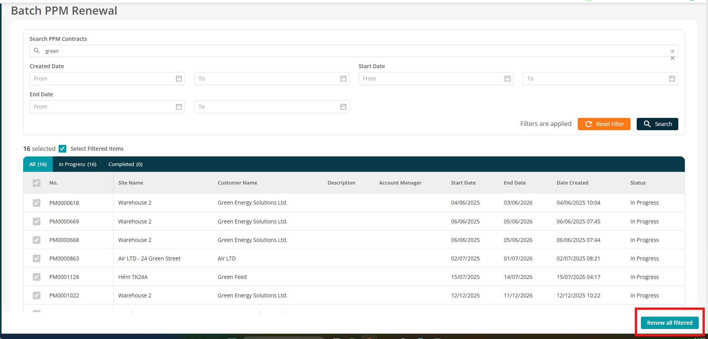
Task: Toggle checkbox for contract PM0001128
Action: [37, 277]
